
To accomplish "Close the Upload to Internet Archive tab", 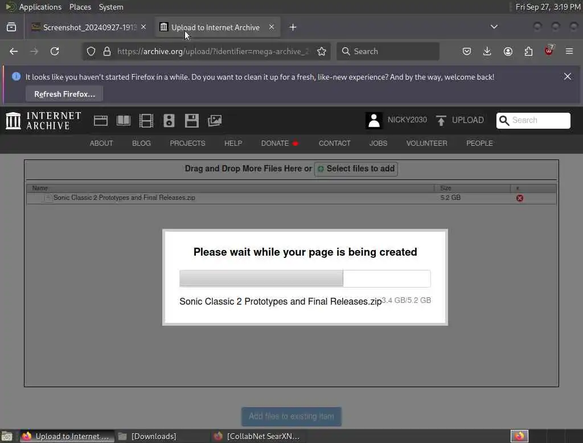I will [x=272, y=27].
